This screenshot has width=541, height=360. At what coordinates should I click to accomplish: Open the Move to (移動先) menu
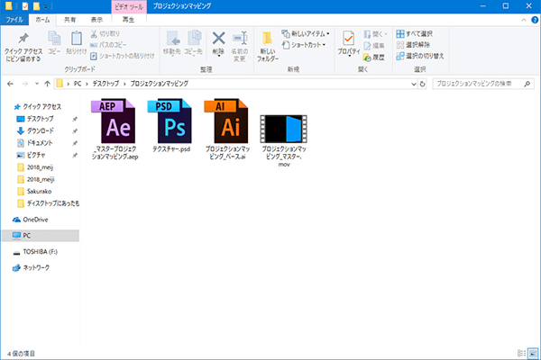(x=172, y=43)
